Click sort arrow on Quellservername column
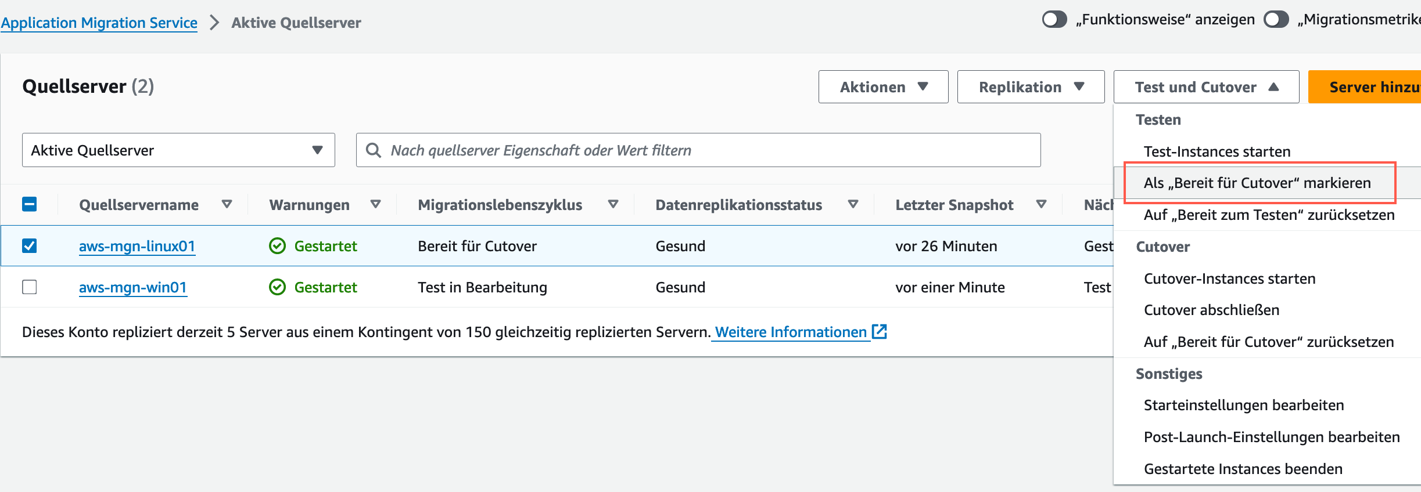The height and width of the screenshot is (492, 1421). tap(227, 204)
